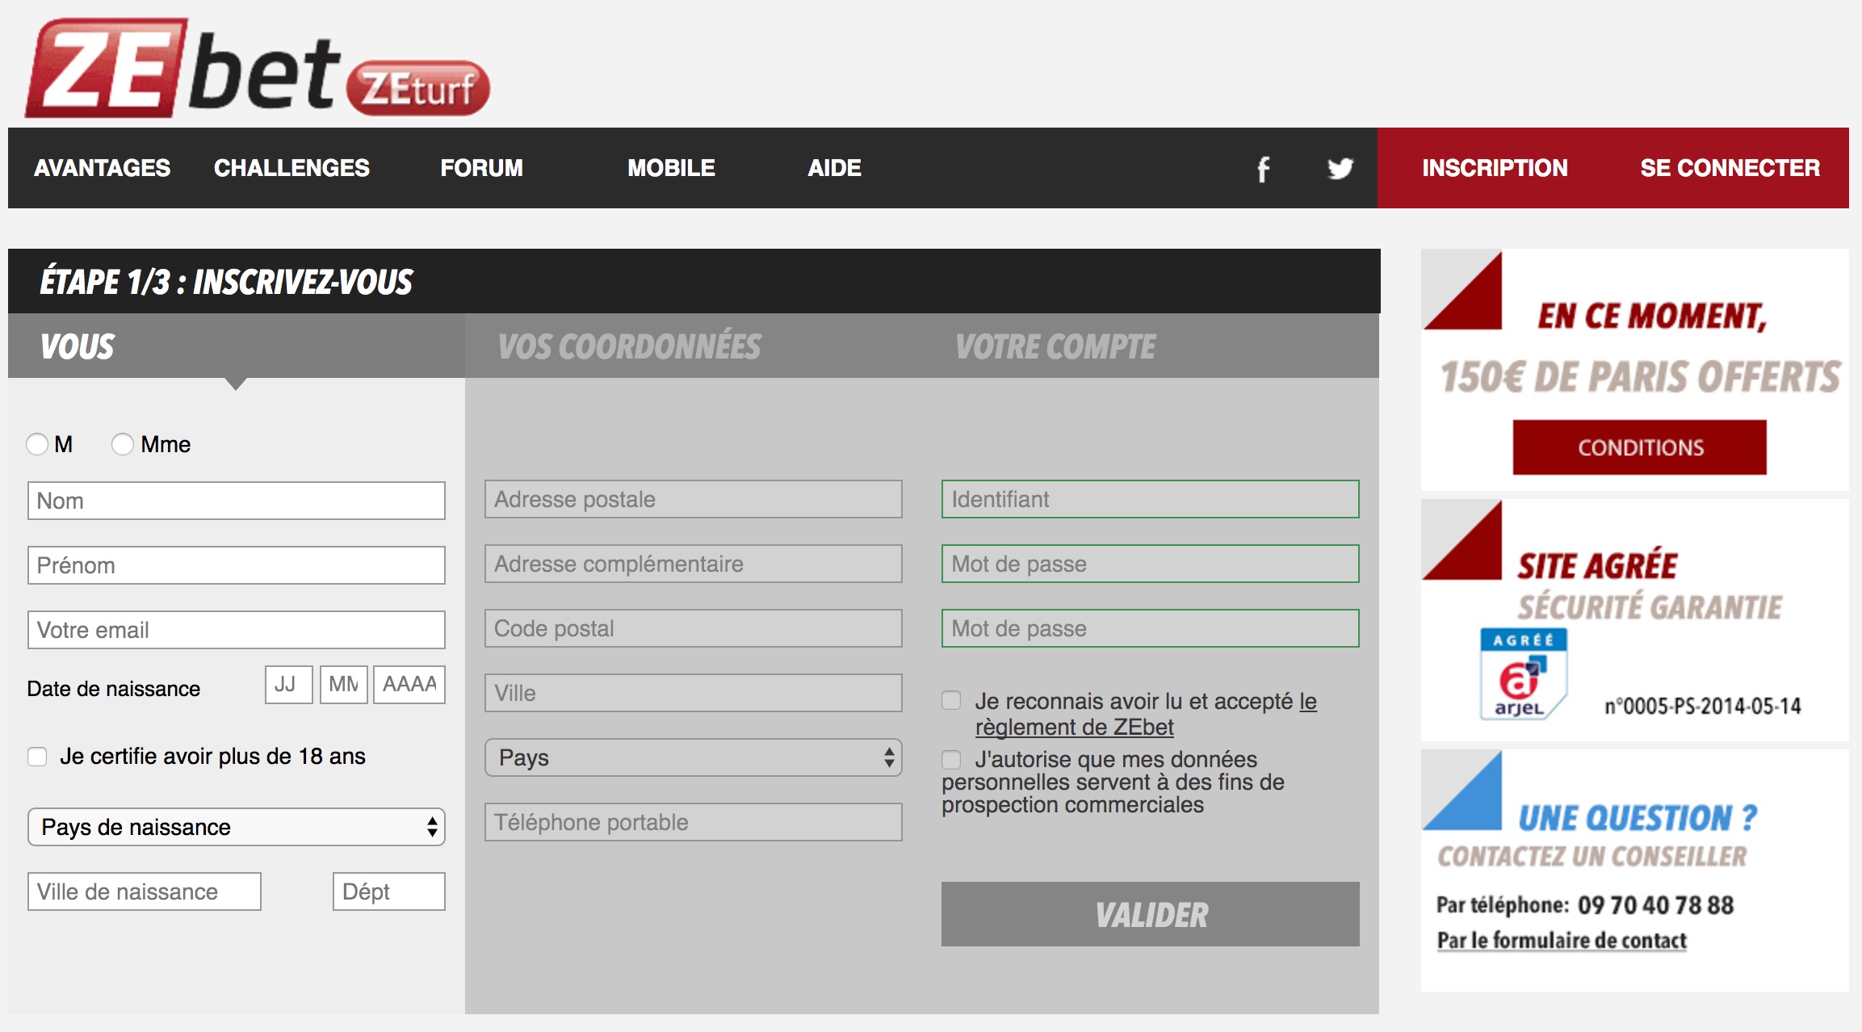Open the Pays dropdown
This screenshot has height=1032, width=1862.
click(x=694, y=757)
